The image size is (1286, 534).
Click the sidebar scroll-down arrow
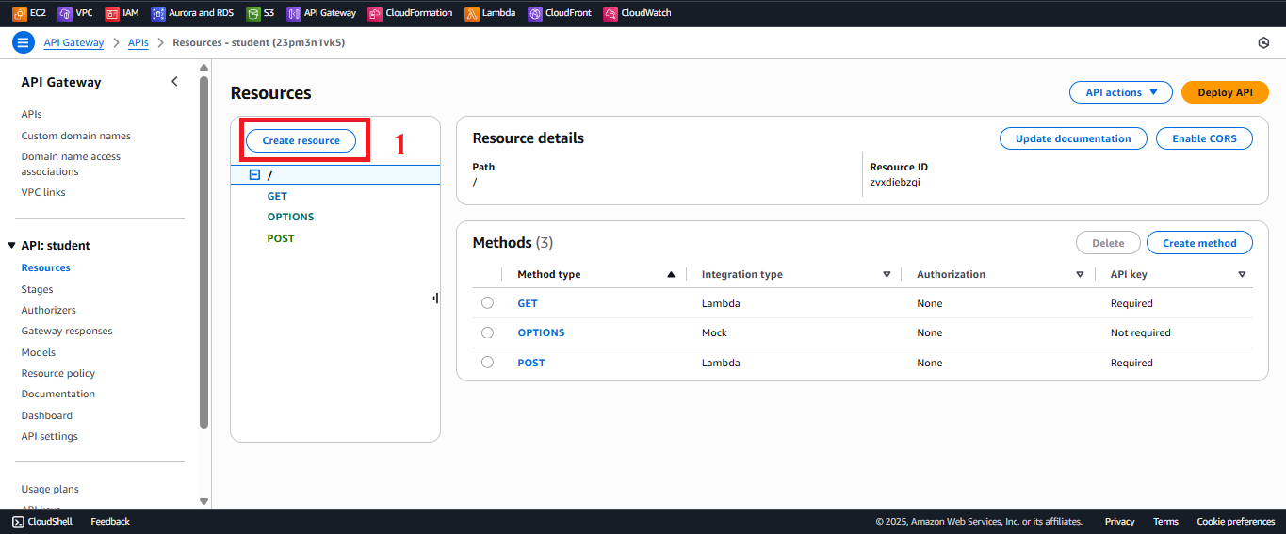click(x=204, y=501)
